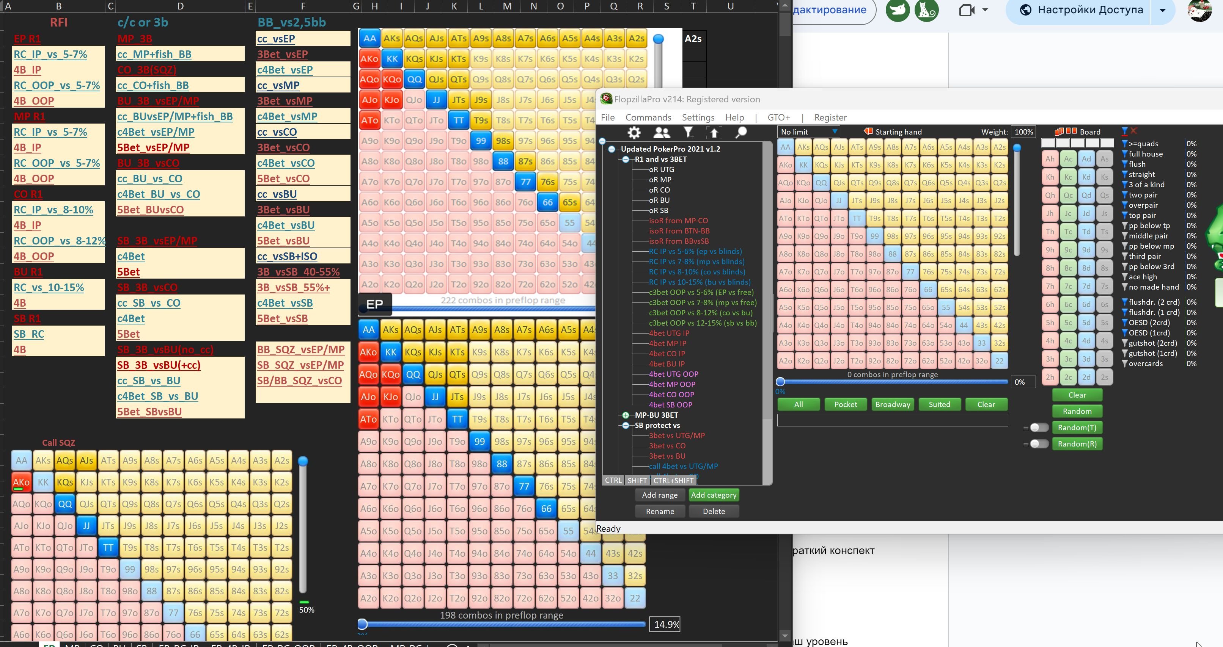Select the Kd card on board selector
This screenshot has width=1223, height=647.
click(x=1086, y=177)
